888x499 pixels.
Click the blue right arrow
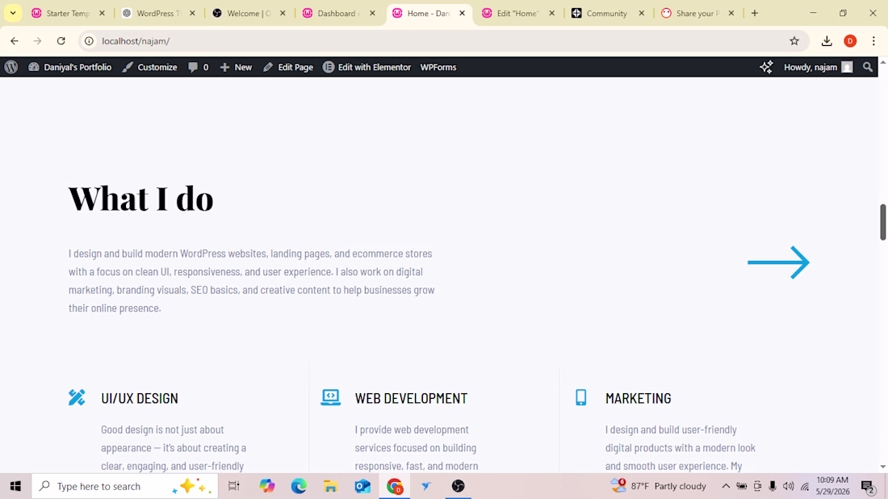coord(779,262)
